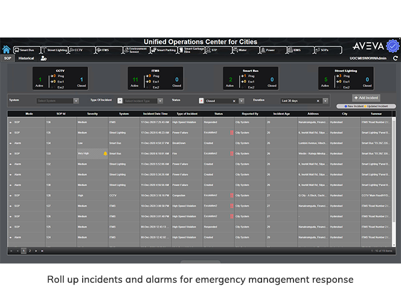Viewport: 401px width, 301px height.
Task: Switch to the SOP sub-tab
Action: coord(8,59)
